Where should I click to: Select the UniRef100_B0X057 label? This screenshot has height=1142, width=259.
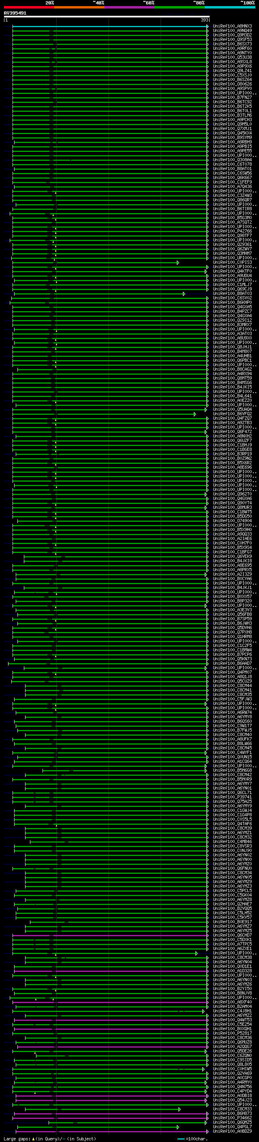coord(232,597)
